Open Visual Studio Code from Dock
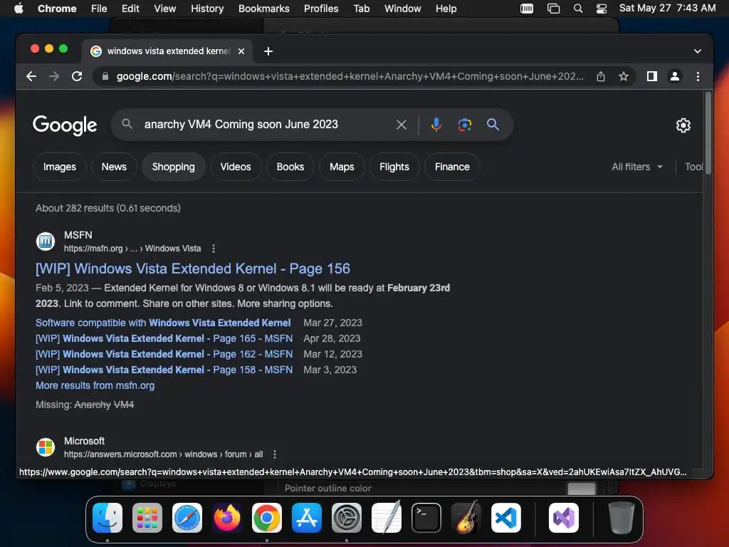Screen dimensions: 729x547 click(x=506, y=517)
